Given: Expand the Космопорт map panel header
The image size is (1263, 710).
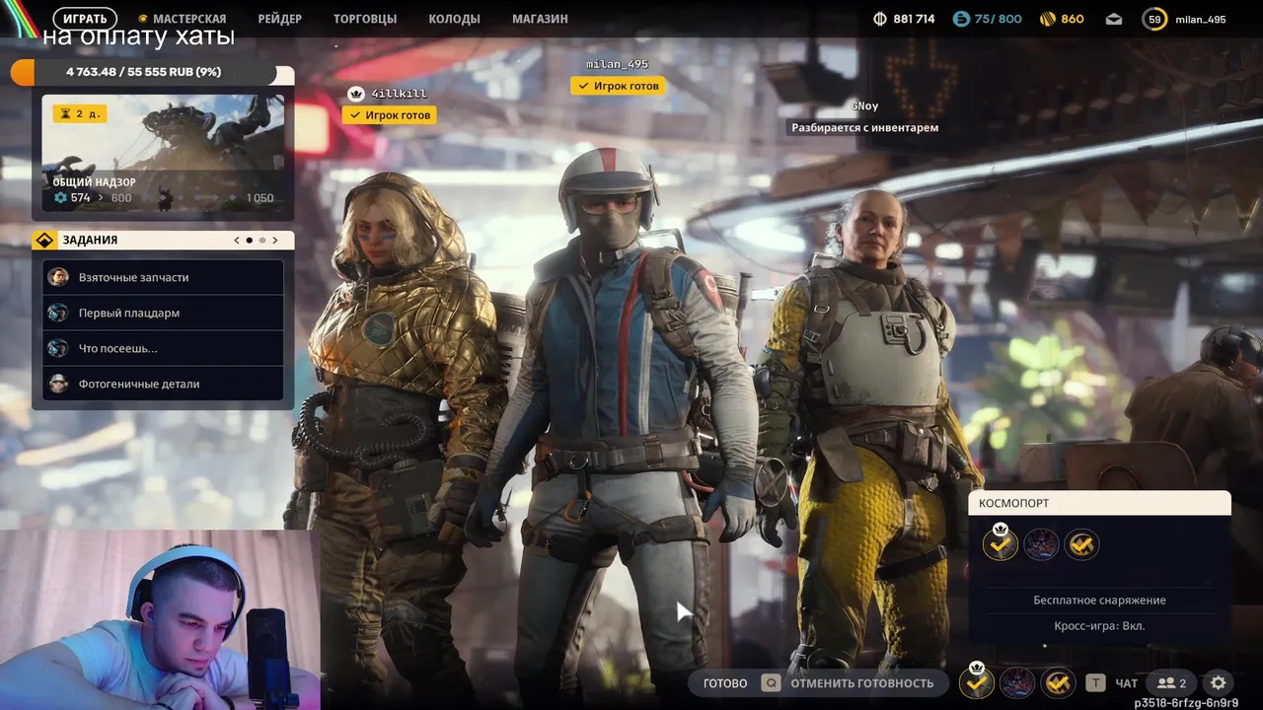Looking at the screenshot, I should pos(1099,503).
